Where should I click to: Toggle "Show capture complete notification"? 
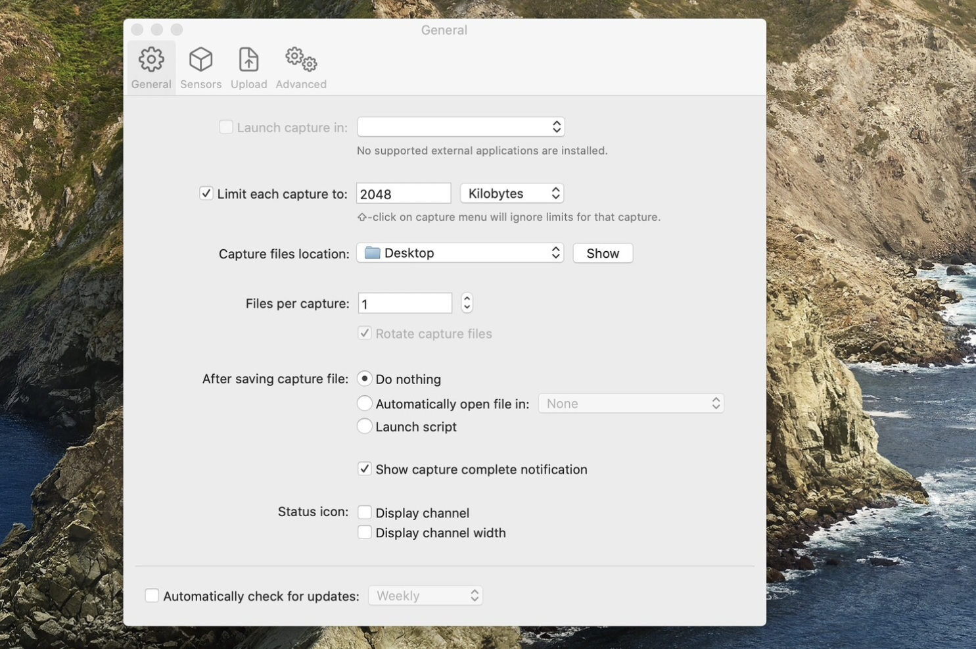pyautogui.click(x=365, y=468)
